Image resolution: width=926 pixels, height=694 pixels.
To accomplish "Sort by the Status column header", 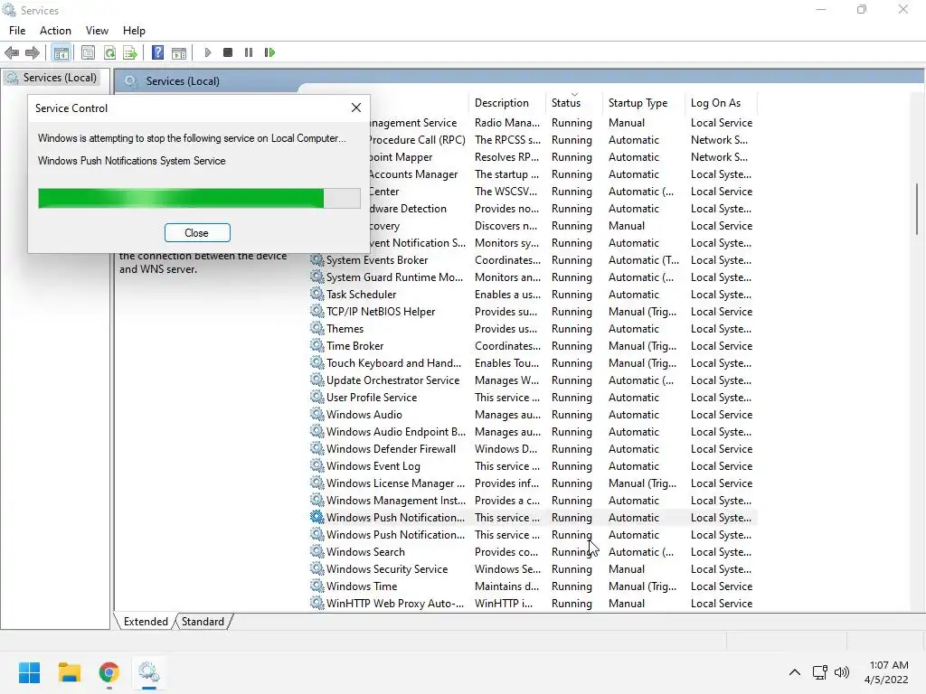I will (573, 103).
